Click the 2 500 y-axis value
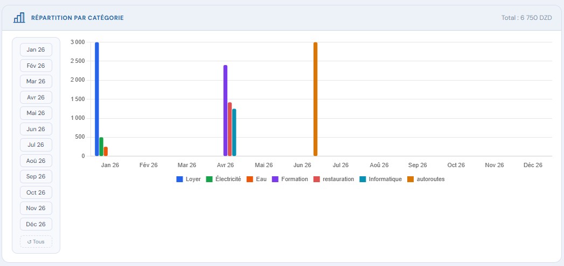 tap(78, 61)
